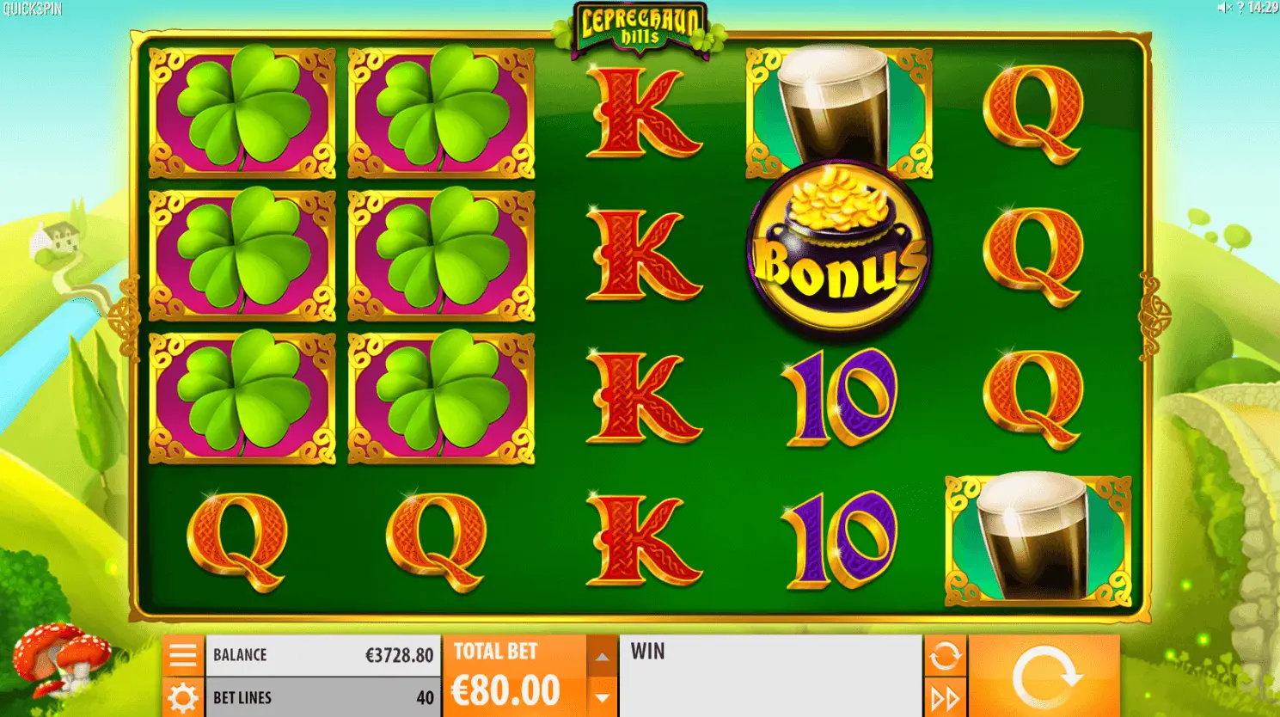Activate the fast-forward turbo spin button
The height and width of the screenshot is (717, 1280).
(945, 698)
